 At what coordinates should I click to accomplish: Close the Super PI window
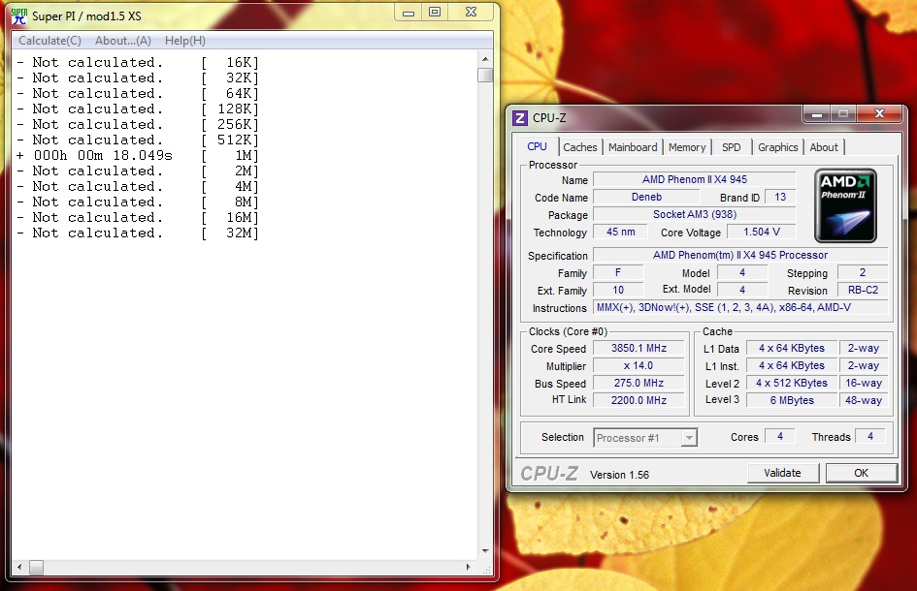(472, 13)
